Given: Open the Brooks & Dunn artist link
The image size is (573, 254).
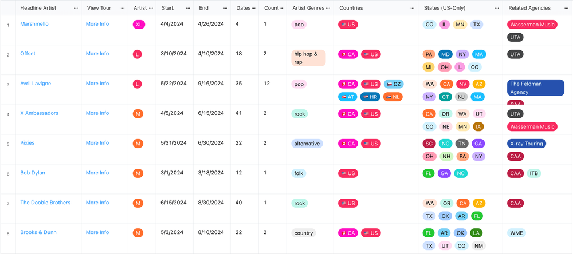Looking at the screenshot, I should coord(38,232).
